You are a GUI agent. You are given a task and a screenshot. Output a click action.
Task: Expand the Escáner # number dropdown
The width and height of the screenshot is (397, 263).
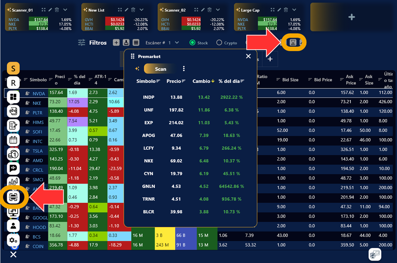(x=177, y=43)
